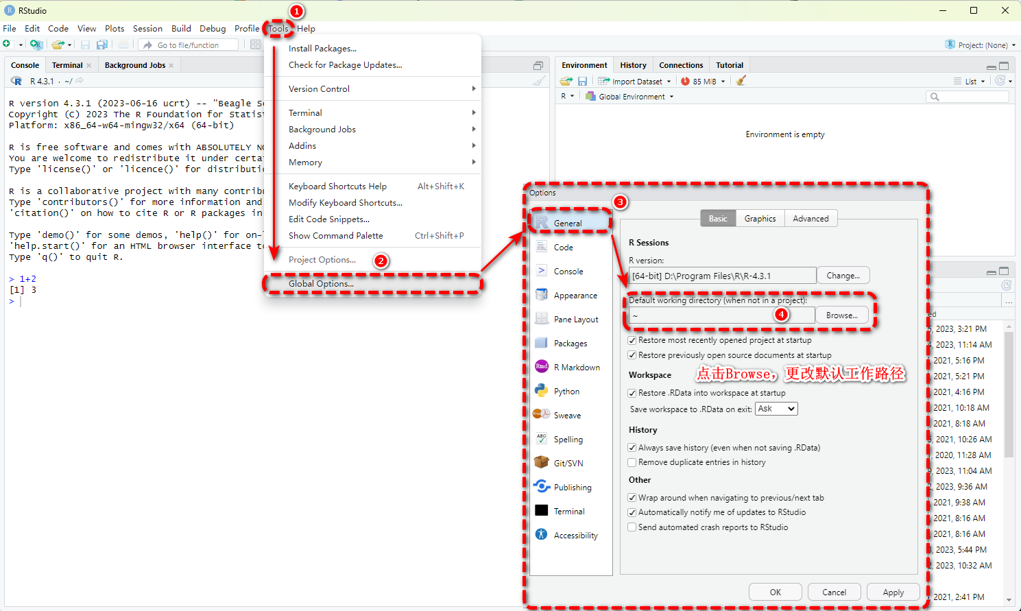This screenshot has width=1021, height=611.
Task: Open Pane Layout settings in Options
Action: (570, 319)
